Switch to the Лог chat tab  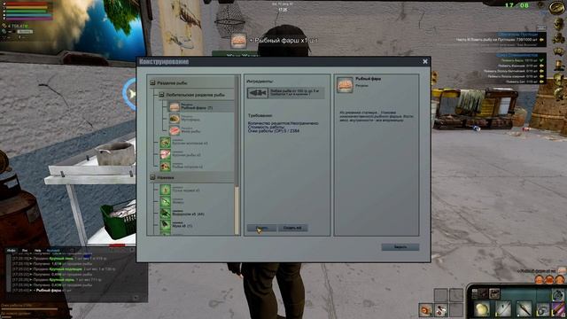tap(25, 250)
